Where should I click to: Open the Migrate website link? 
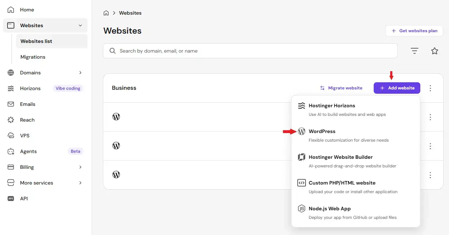click(x=341, y=88)
